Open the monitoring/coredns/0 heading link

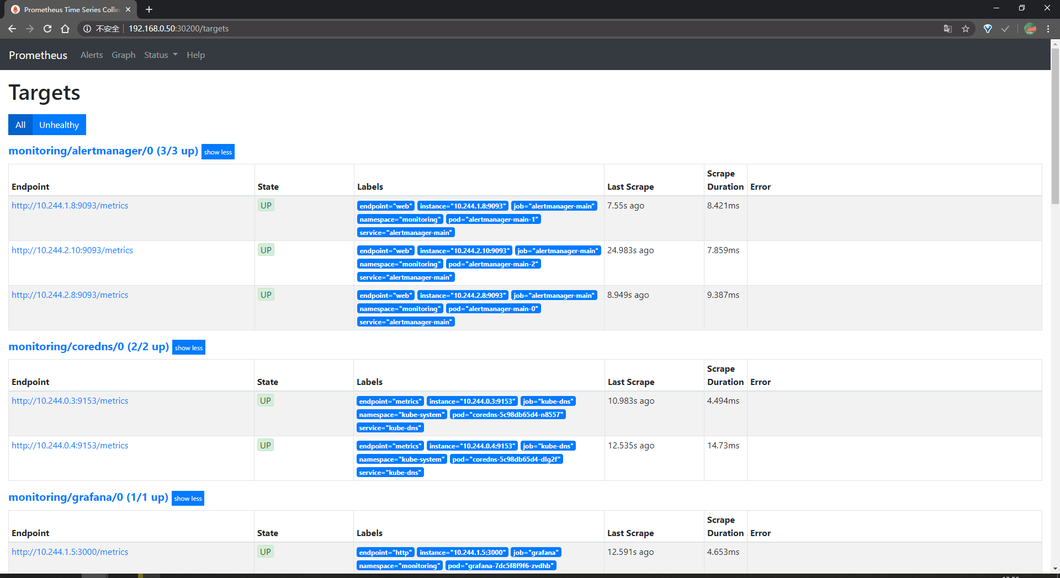point(89,347)
